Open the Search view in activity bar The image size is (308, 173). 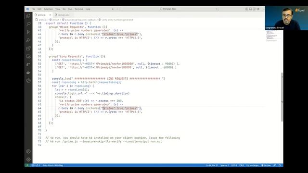28,24
